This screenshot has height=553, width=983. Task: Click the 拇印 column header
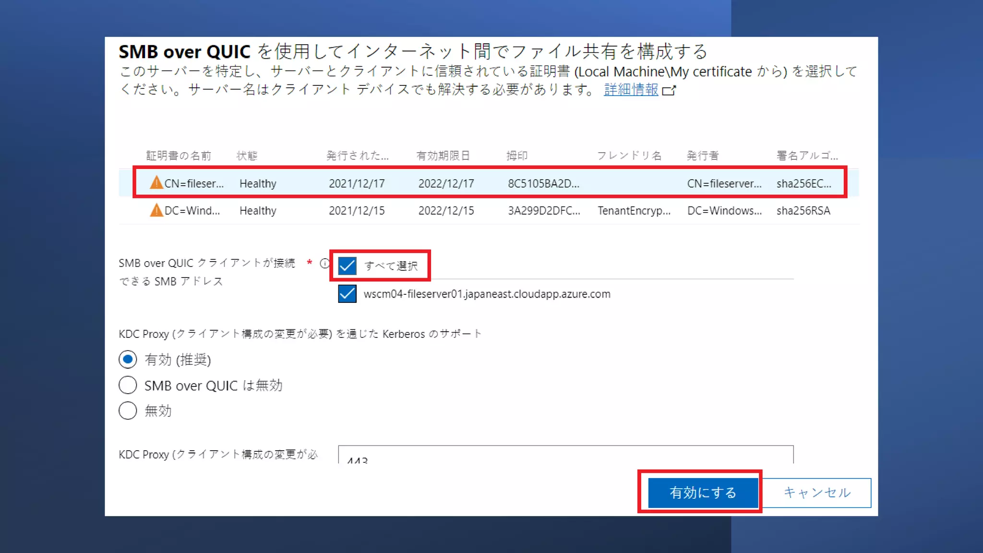coord(517,156)
